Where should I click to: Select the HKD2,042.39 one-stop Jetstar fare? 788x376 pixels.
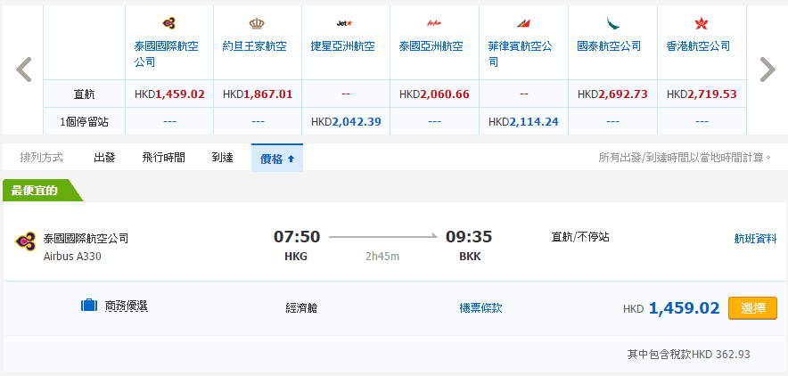click(346, 121)
